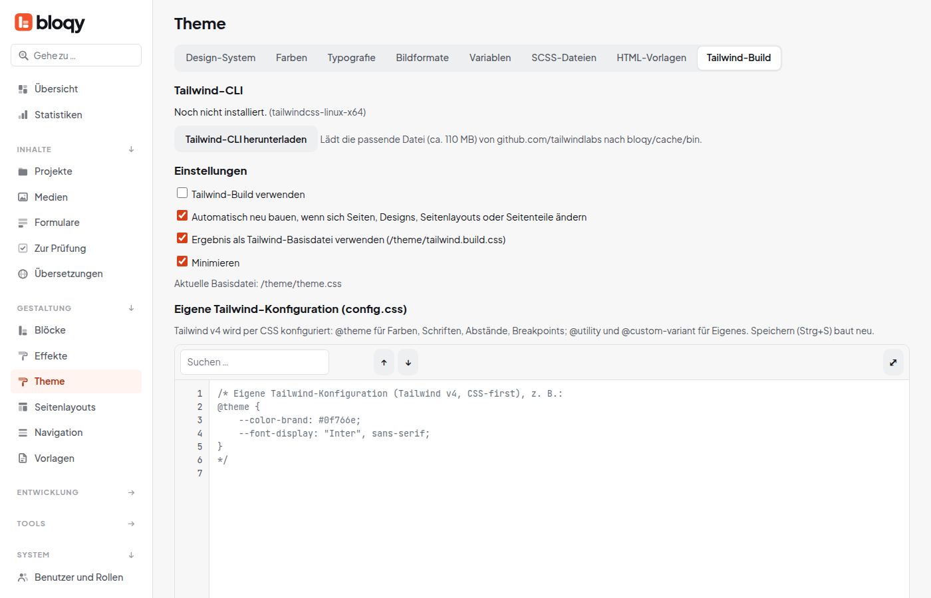The width and height of the screenshot is (931, 598).
Task: Click the Tailwind-CLI heading
Action: [x=209, y=90]
